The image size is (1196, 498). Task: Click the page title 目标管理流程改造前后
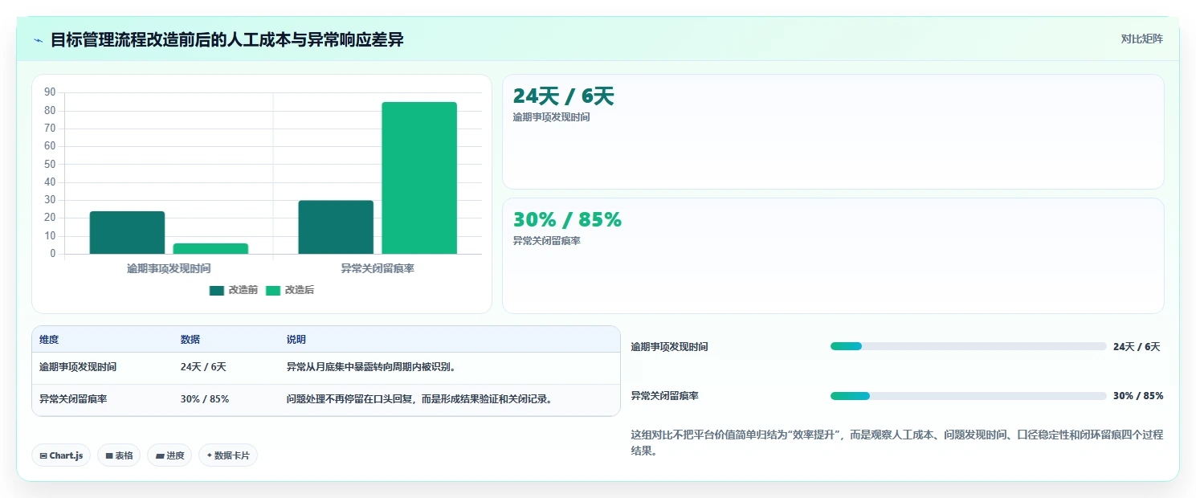click(x=227, y=40)
